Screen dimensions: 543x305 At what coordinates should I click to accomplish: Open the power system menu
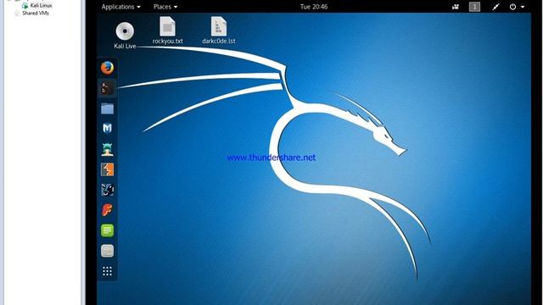pos(517,7)
